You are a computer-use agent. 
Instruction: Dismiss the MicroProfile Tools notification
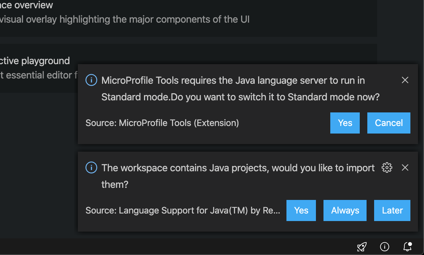tap(405, 80)
